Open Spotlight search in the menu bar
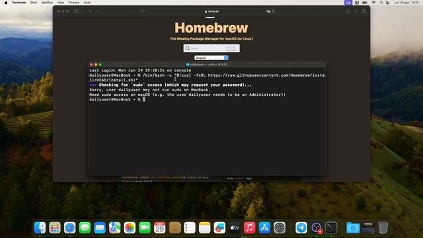This screenshot has height=238, width=423. (x=381, y=3)
